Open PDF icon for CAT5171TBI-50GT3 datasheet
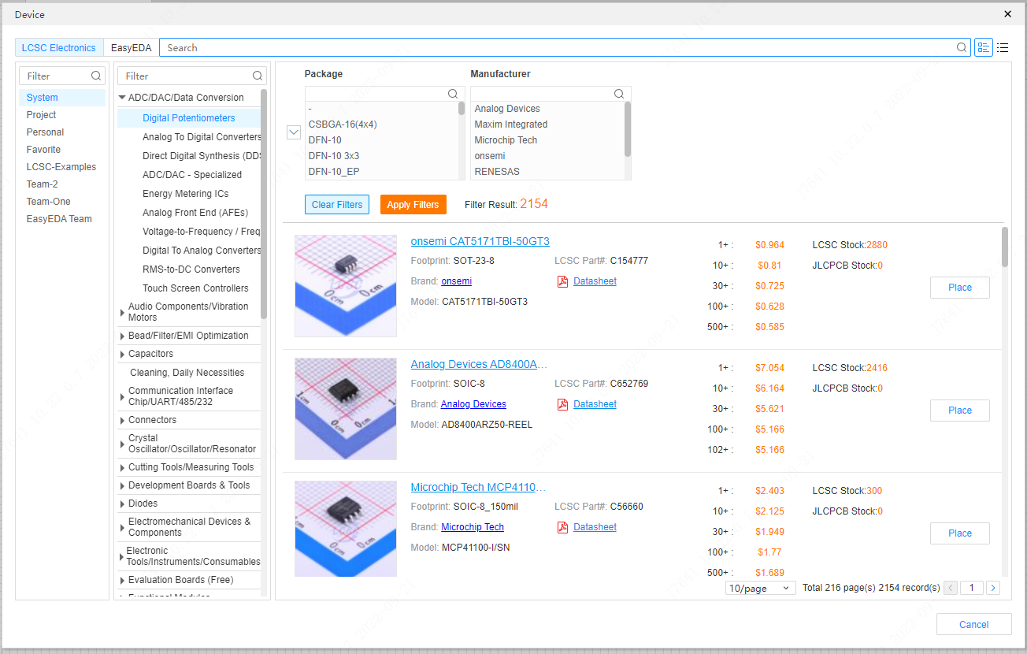1027x654 pixels. click(562, 281)
